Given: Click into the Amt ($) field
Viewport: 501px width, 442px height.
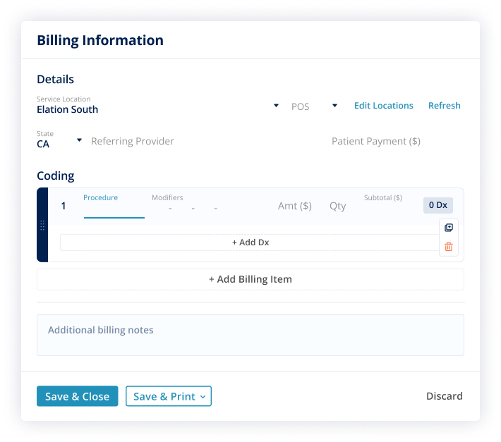Looking at the screenshot, I should (294, 206).
